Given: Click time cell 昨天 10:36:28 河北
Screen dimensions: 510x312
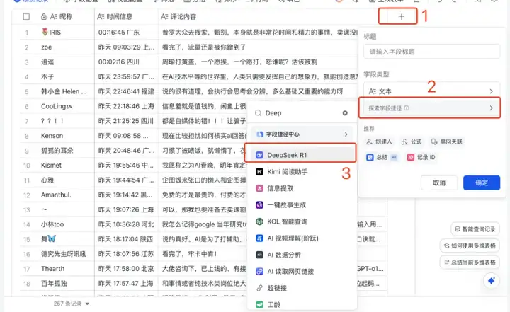Looking at the screenshot, I should (x=126, y=224).
